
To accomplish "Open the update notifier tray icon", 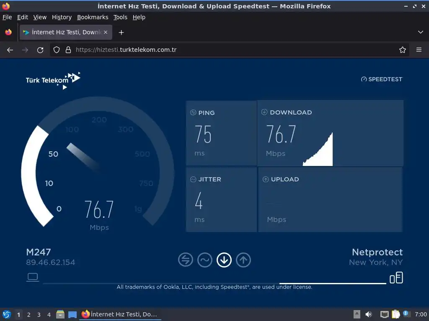I will pyautogui.click(x=406, y=314).
